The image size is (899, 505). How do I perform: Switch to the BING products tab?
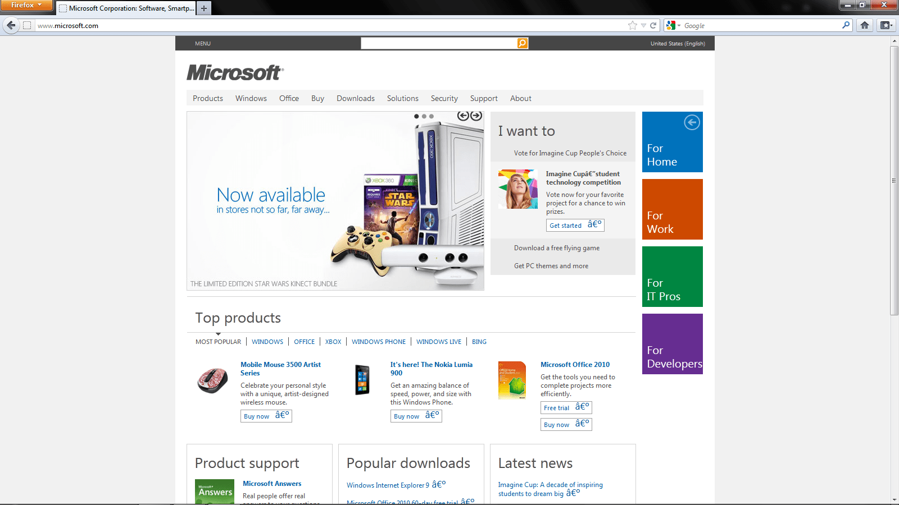coord(479,342)
